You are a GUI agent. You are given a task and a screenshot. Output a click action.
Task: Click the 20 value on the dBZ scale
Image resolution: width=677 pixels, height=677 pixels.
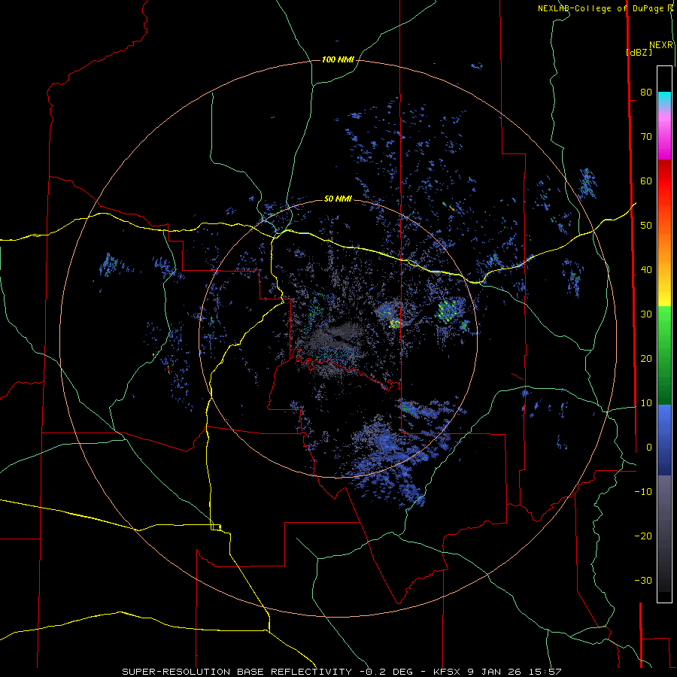(646, 358)
